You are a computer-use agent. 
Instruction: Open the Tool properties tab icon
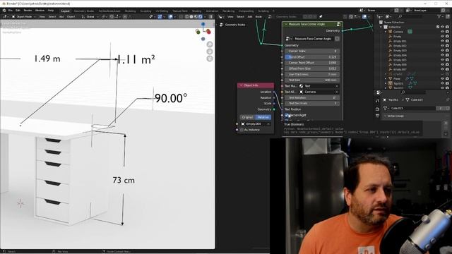[377, 101]
